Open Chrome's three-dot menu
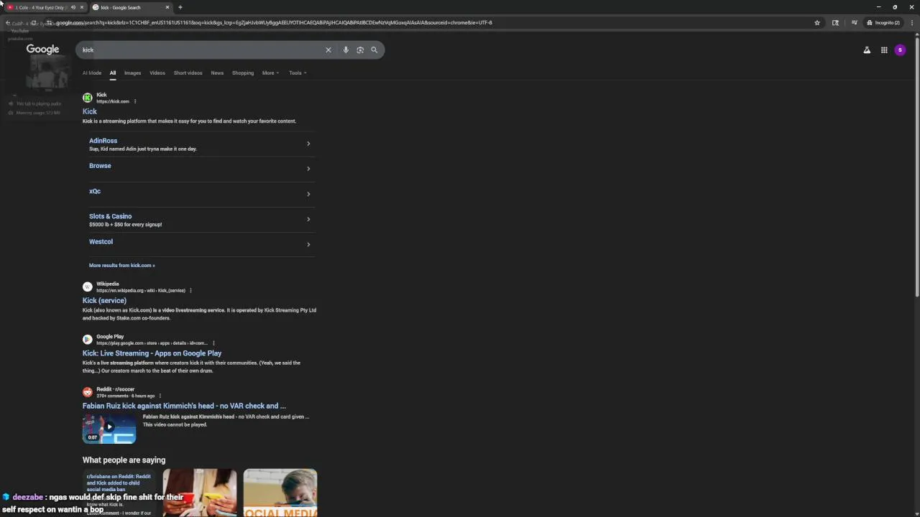This screenshot has width=920, height=517. 913,22
